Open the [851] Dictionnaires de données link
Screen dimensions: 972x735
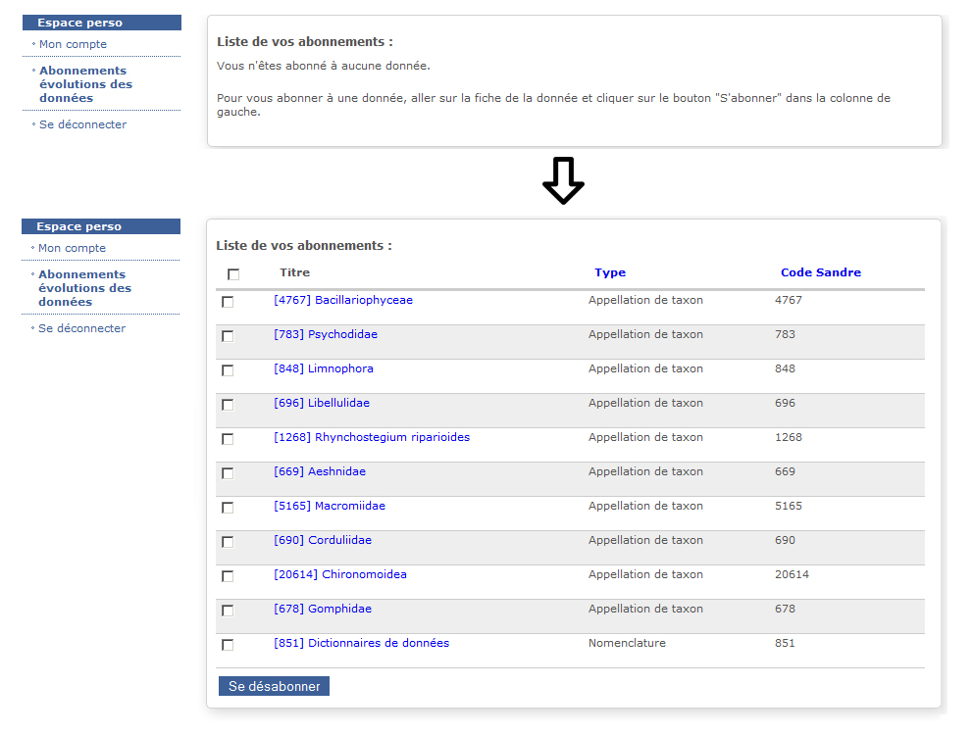[x=361, y=643]
